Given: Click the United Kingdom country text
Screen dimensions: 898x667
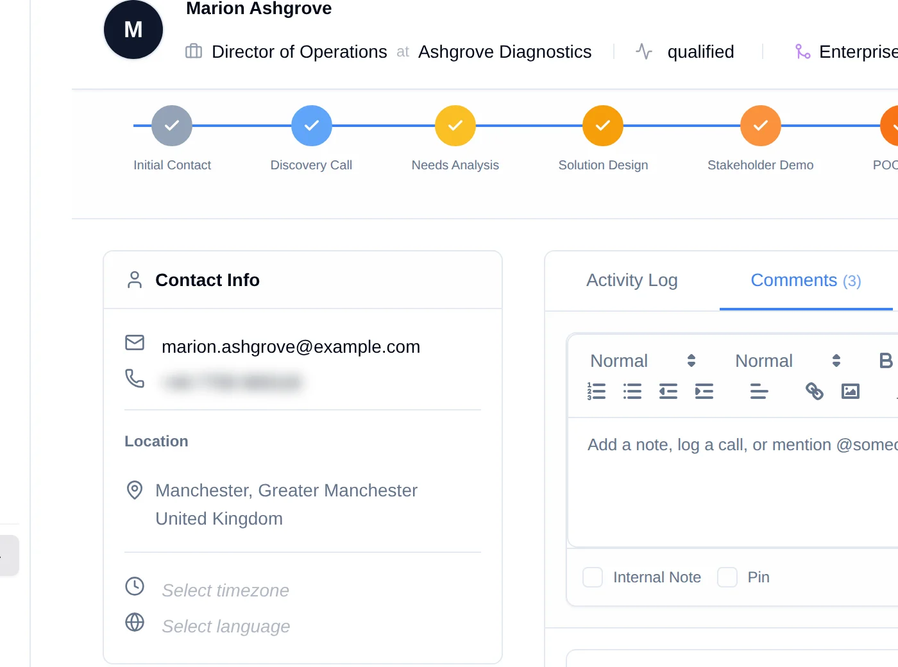Looking at the screenshot, I should (x=219, y=518).
